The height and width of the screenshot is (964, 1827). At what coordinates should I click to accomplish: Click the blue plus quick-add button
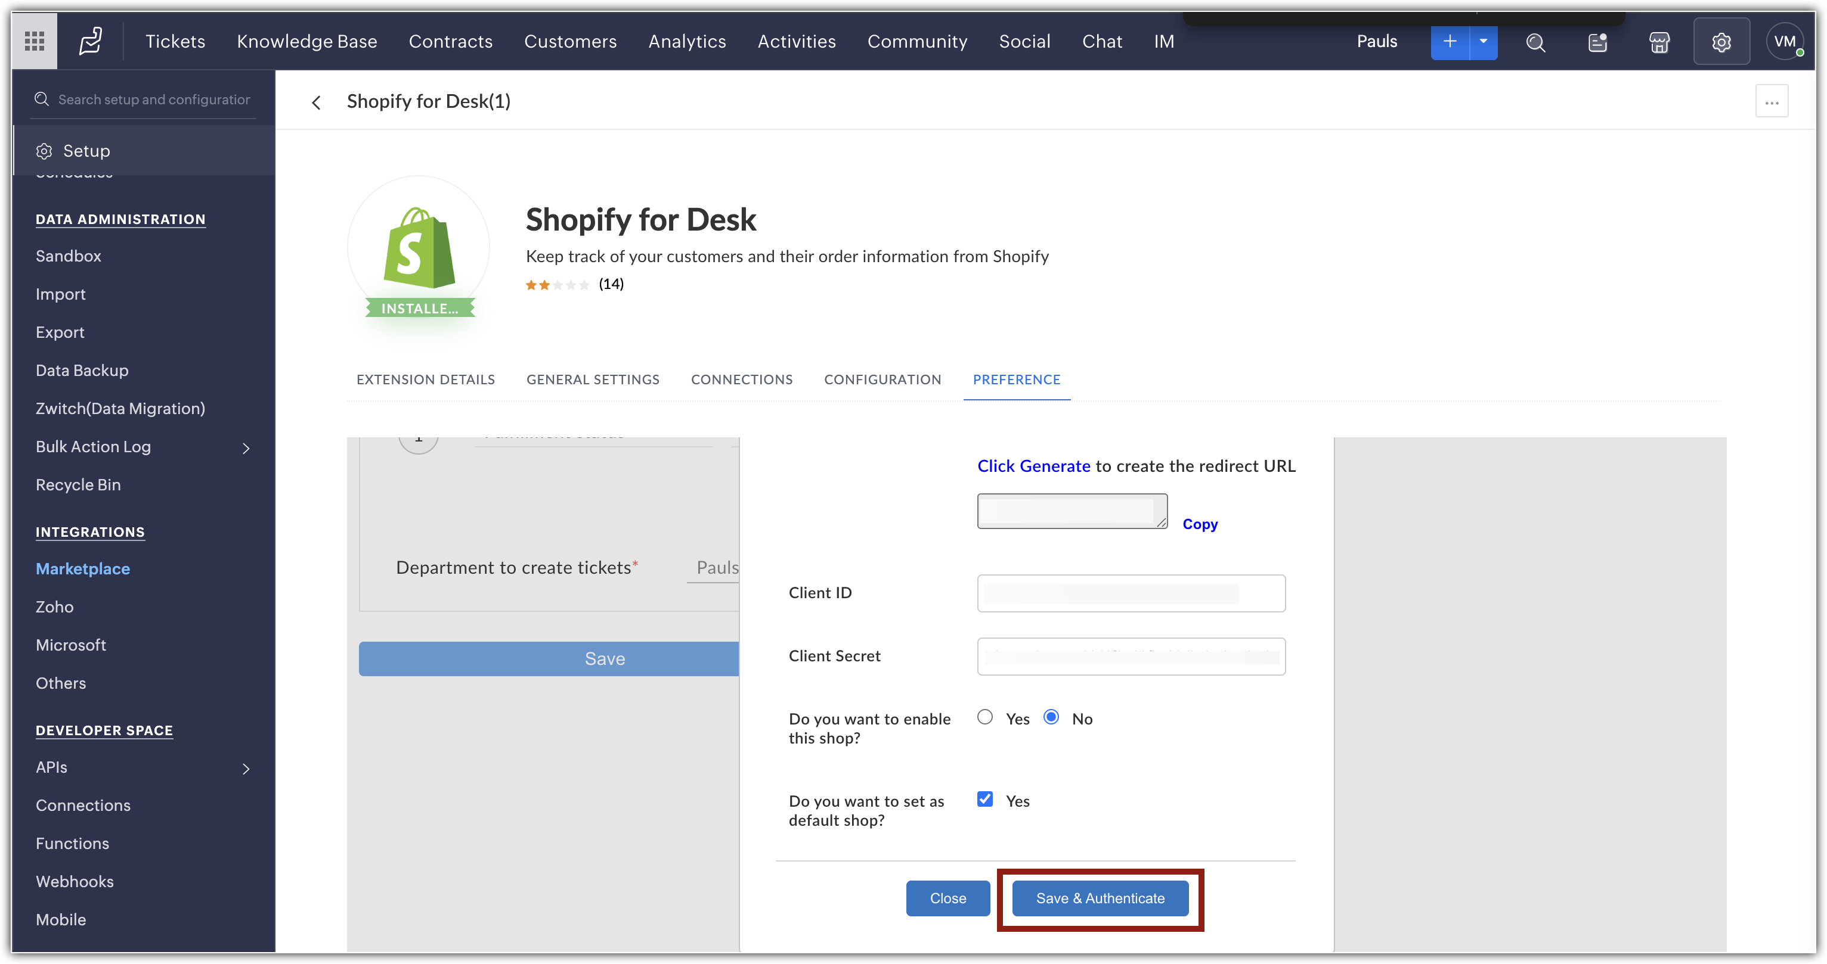click(1450, 42)
